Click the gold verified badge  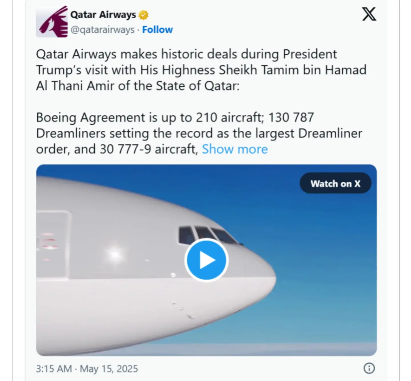pyautogui.click(x=144, y=15)
